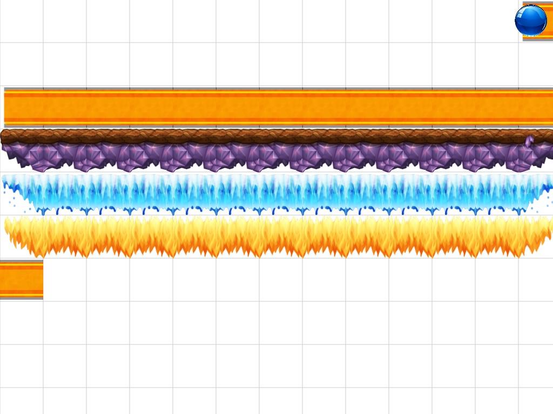Click the empty grid cell in the top-left corner
This screenshot has width=553, height=414.
[22, 22]
